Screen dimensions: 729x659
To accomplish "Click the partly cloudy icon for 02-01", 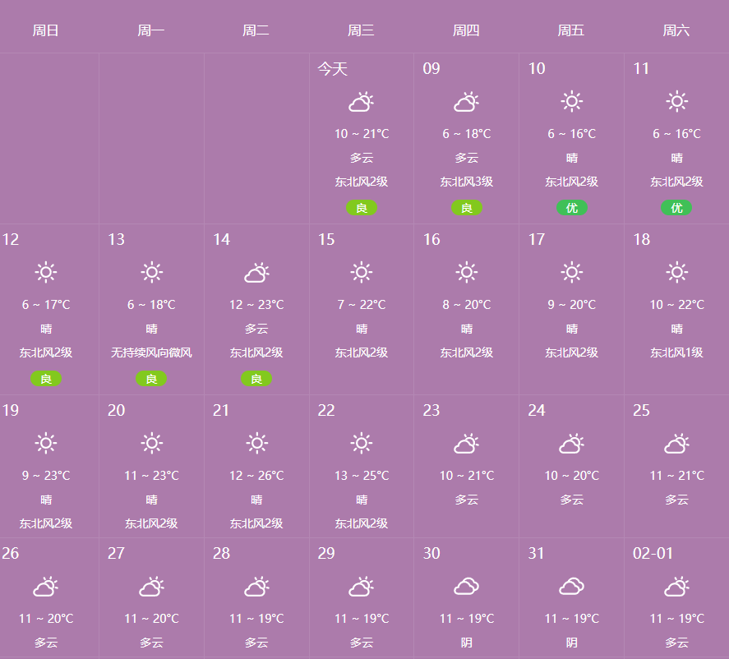I will [x=677, y=587].
